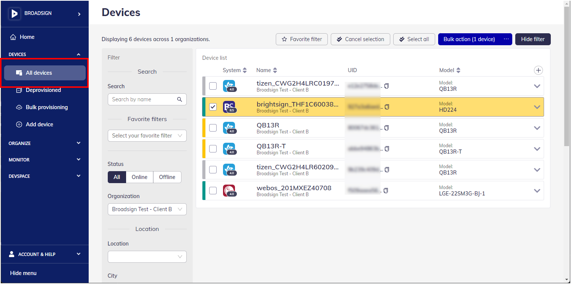Copy UID of QB13R-T device
The height and width of the screenshot is (284, 571).
click(387, 149)
